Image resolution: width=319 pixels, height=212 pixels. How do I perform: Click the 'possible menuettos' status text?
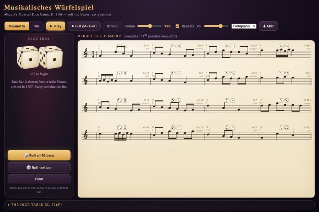(162, 36)
